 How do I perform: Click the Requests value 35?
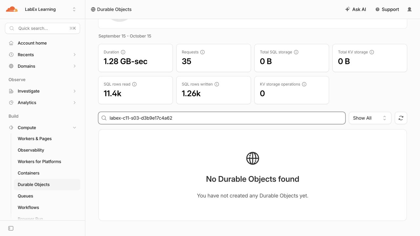tap(186, 61)
